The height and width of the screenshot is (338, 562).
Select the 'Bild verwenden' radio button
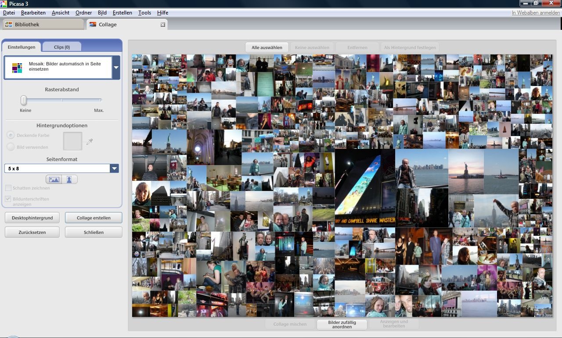[11, 147]
